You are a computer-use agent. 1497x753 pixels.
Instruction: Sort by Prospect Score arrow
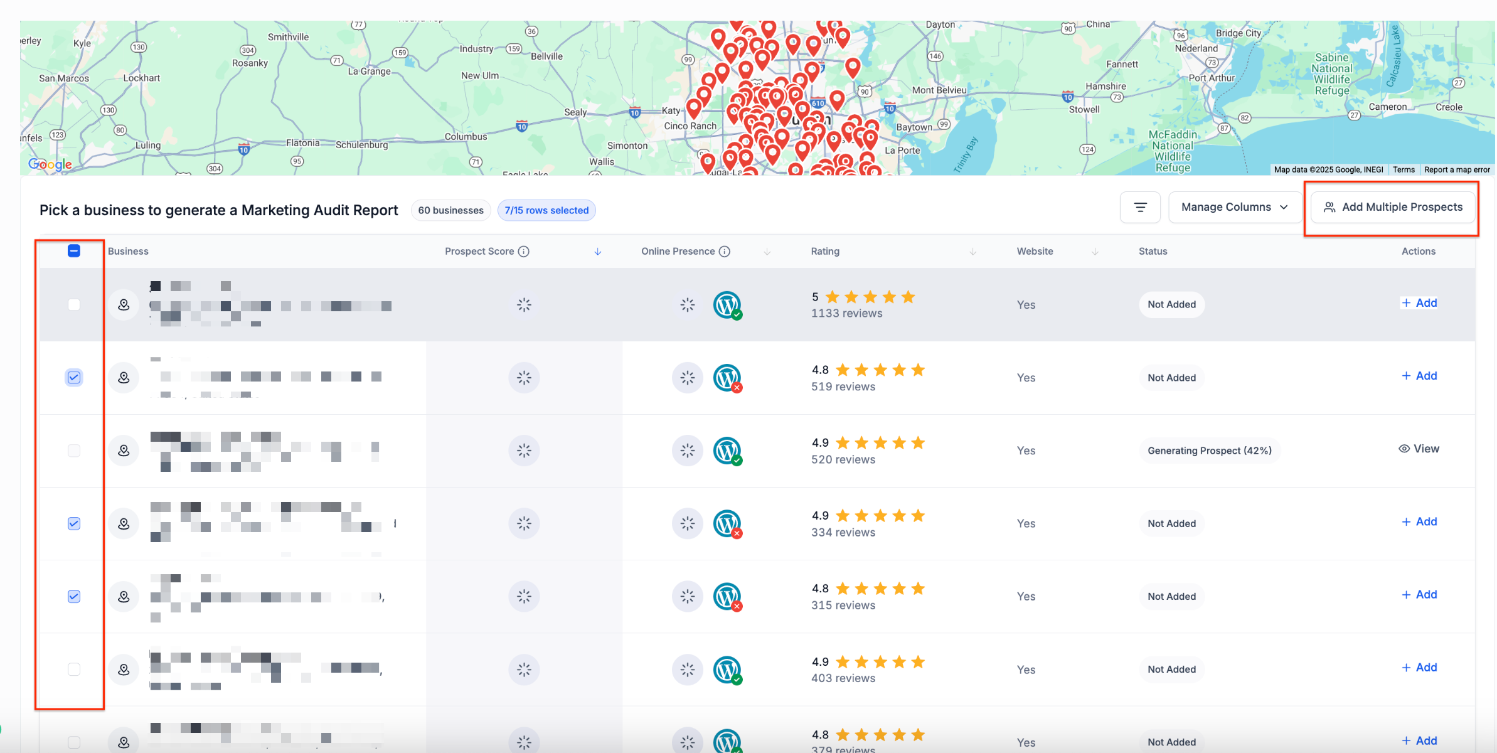click(598, 252)
